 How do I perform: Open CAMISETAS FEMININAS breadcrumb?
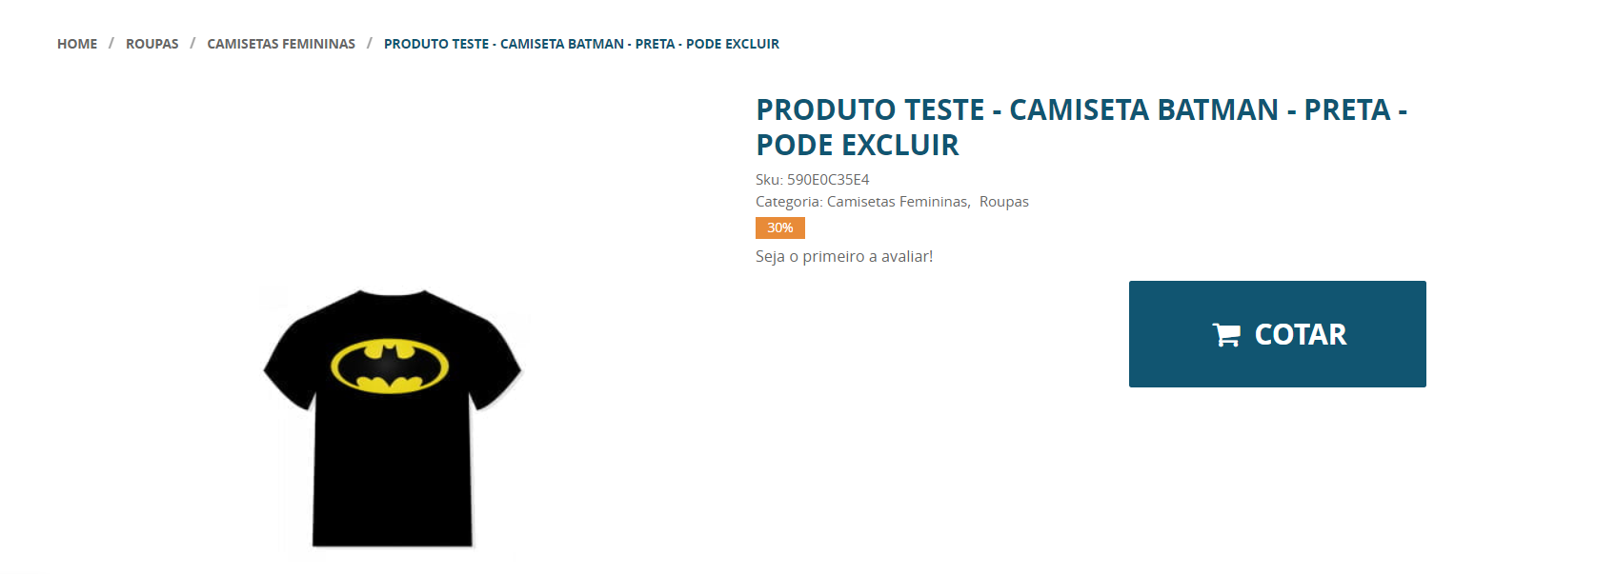[x=281, y=44]
